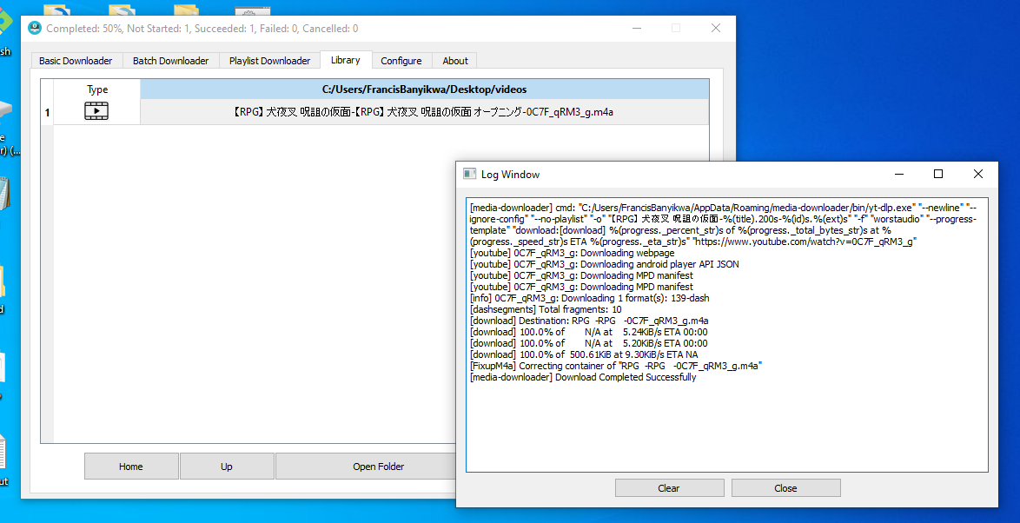
Task: Click the Type column header
Action: [x=97, y=89]
